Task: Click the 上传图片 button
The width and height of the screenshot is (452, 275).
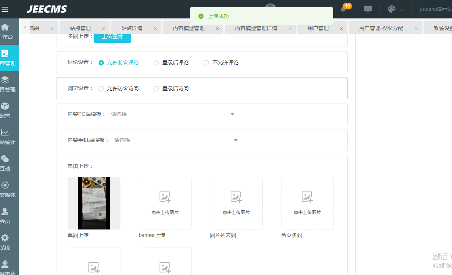Action: [112, 37]
